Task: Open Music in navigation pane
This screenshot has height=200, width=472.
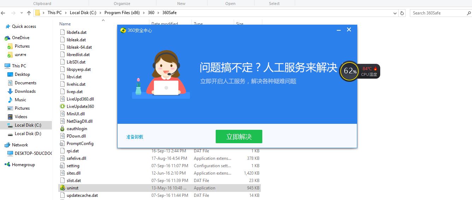Action: (x=20, y=100)
